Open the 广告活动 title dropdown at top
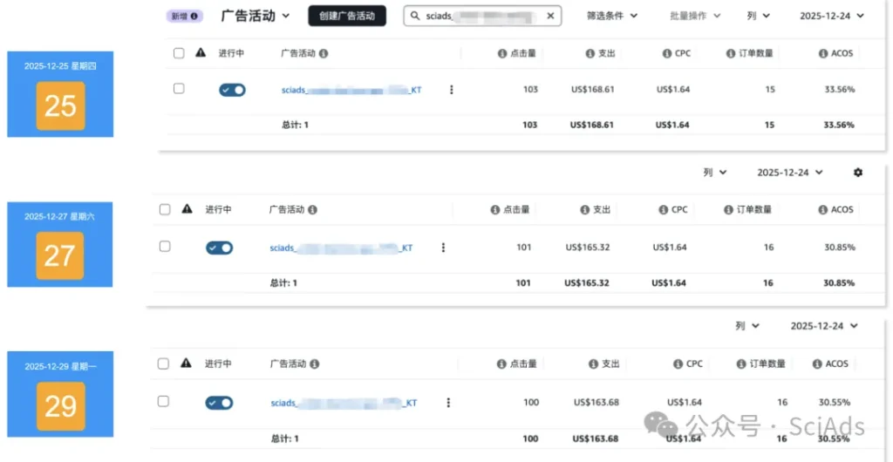Image resolution: width=893 pixels, height=462 pixels. [256, 16]
